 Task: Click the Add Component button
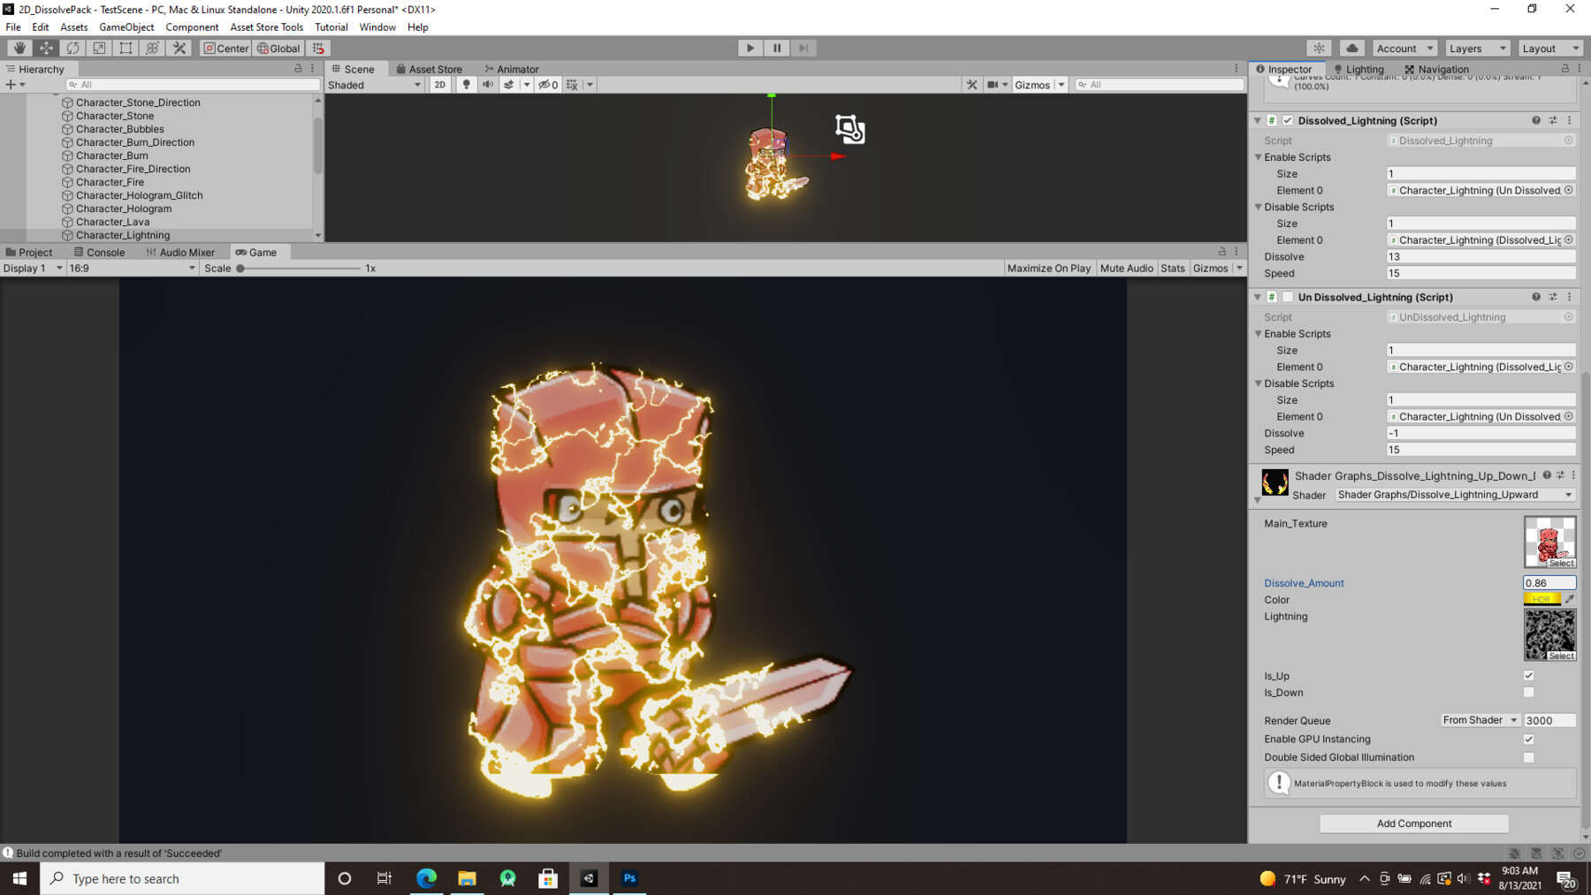(1413, 823)
